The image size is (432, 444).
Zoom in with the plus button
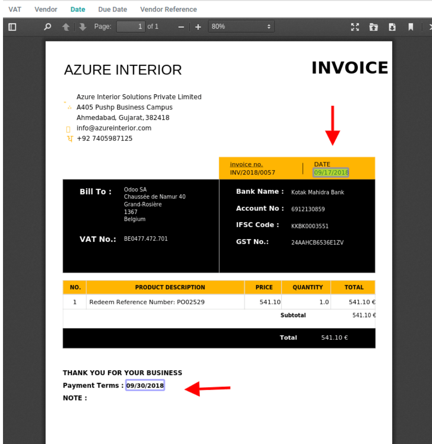click(x=198, y=27)
